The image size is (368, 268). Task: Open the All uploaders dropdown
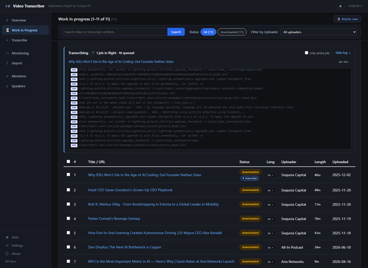click(x=318, y=32)
